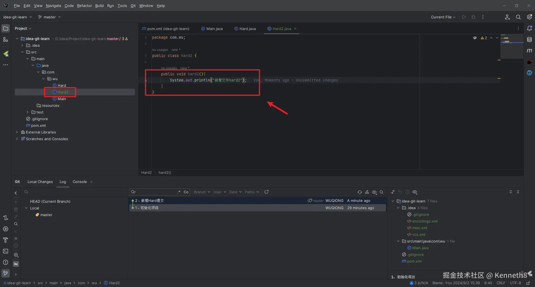The image size is (535, 287).
Task: Hide the Git branches pane arrow
Action: coord(16,193)
